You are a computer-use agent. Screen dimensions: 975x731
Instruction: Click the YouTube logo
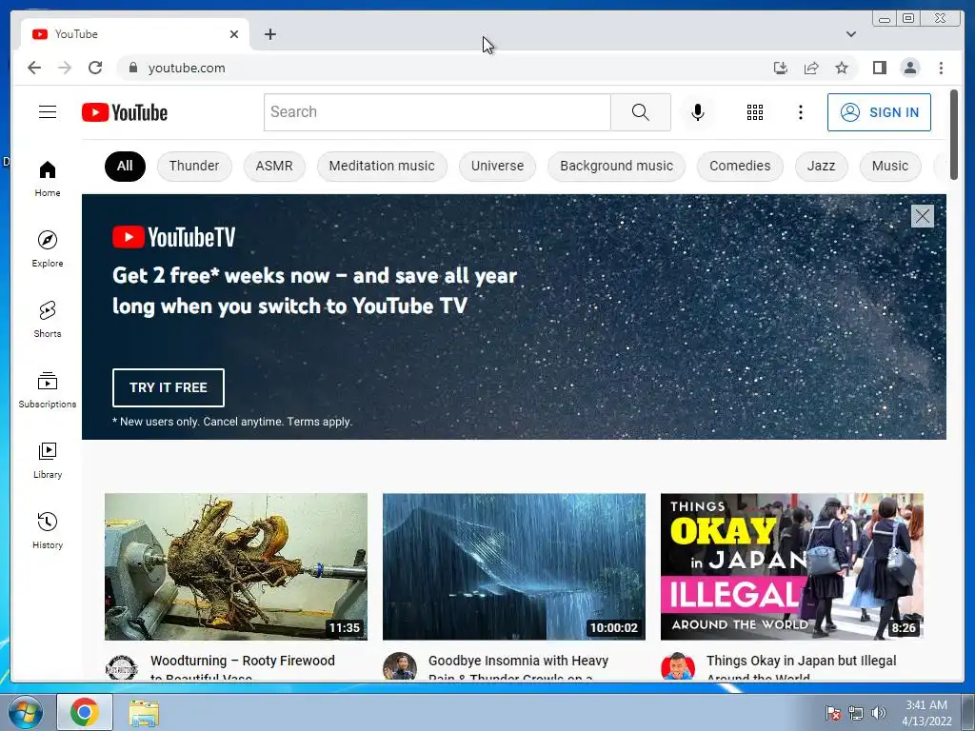(125, 112)
